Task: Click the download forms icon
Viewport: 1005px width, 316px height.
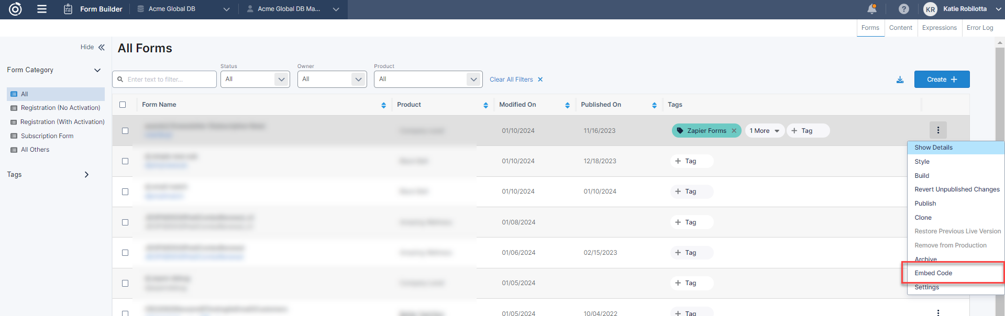Action: pyautogui.click(x=900, y=80)
